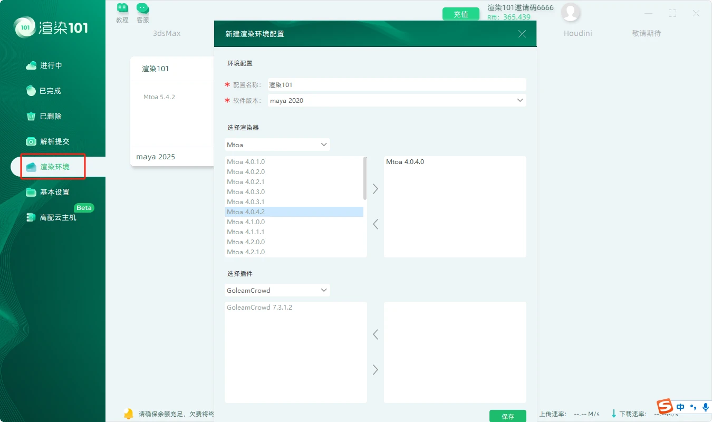Close the 新建渲染环境配置 dialog
The image size is (712, 422).
(522, 34)
